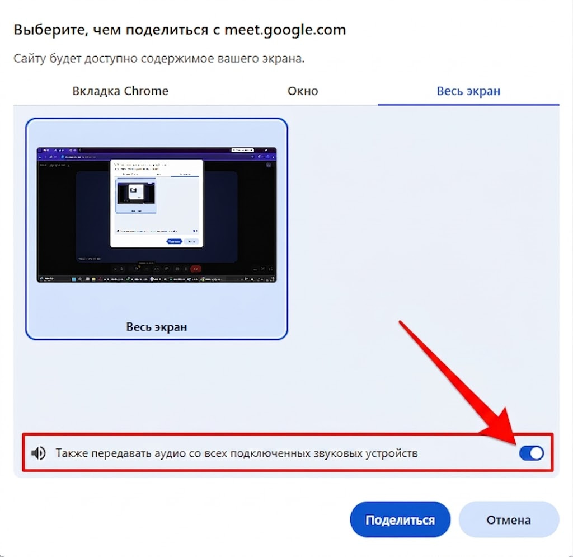This screenshot has height=557, width=573.
Task: Click the subtitle Сайту будет доступно содержимое
Action: click(159, 58)
